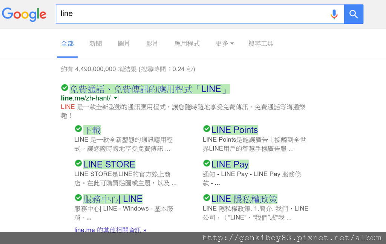386x244 pixels.
Task: Expand the 更多 menu
Action: pos(225,44)
